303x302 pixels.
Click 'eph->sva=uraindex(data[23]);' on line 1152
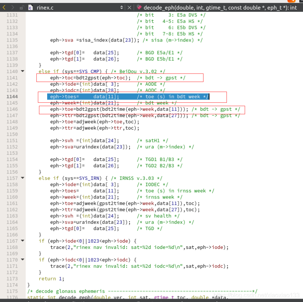pos(91,147)
